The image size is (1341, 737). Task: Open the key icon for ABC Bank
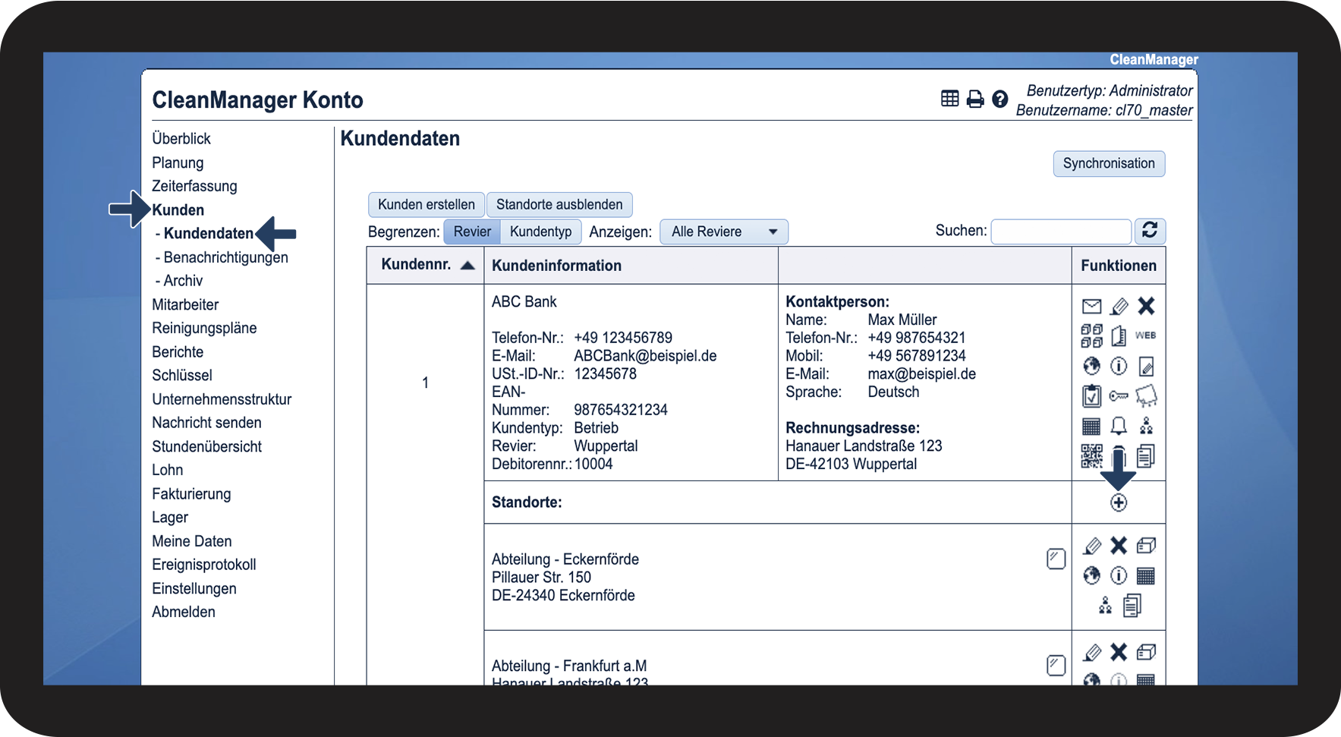click(1119, 396)
